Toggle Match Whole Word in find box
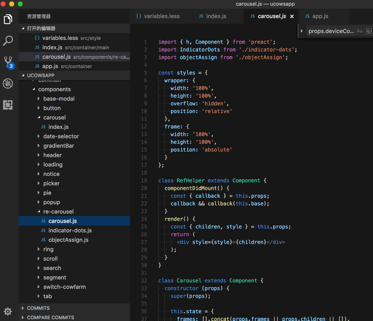 [x=368, y=31]
